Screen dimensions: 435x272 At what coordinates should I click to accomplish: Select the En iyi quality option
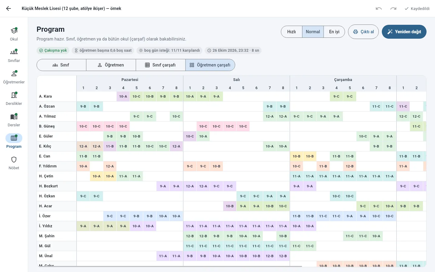pos(334,32)
